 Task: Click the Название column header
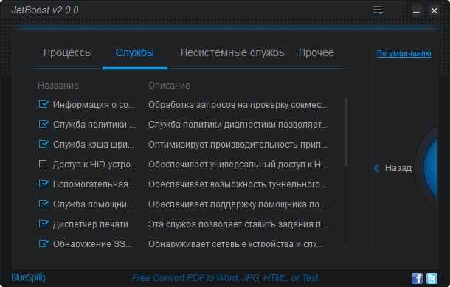point(58,86)
